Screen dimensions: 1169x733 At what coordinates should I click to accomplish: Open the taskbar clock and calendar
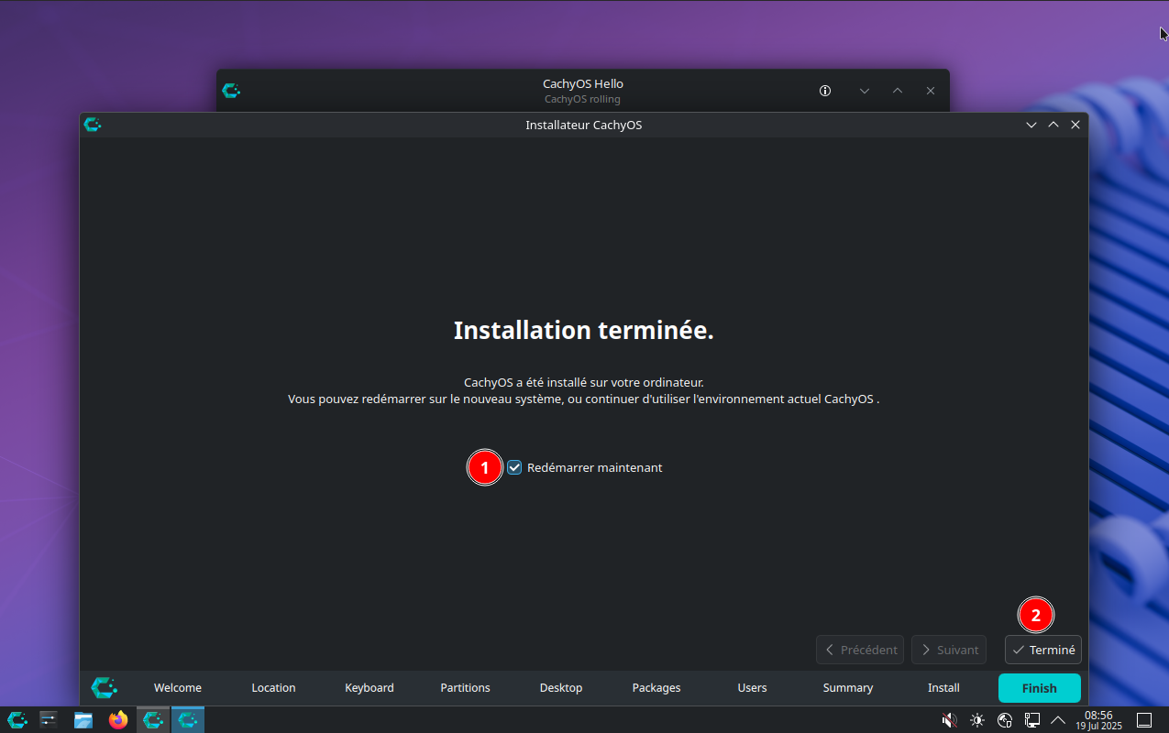[x=1098, y=720]
